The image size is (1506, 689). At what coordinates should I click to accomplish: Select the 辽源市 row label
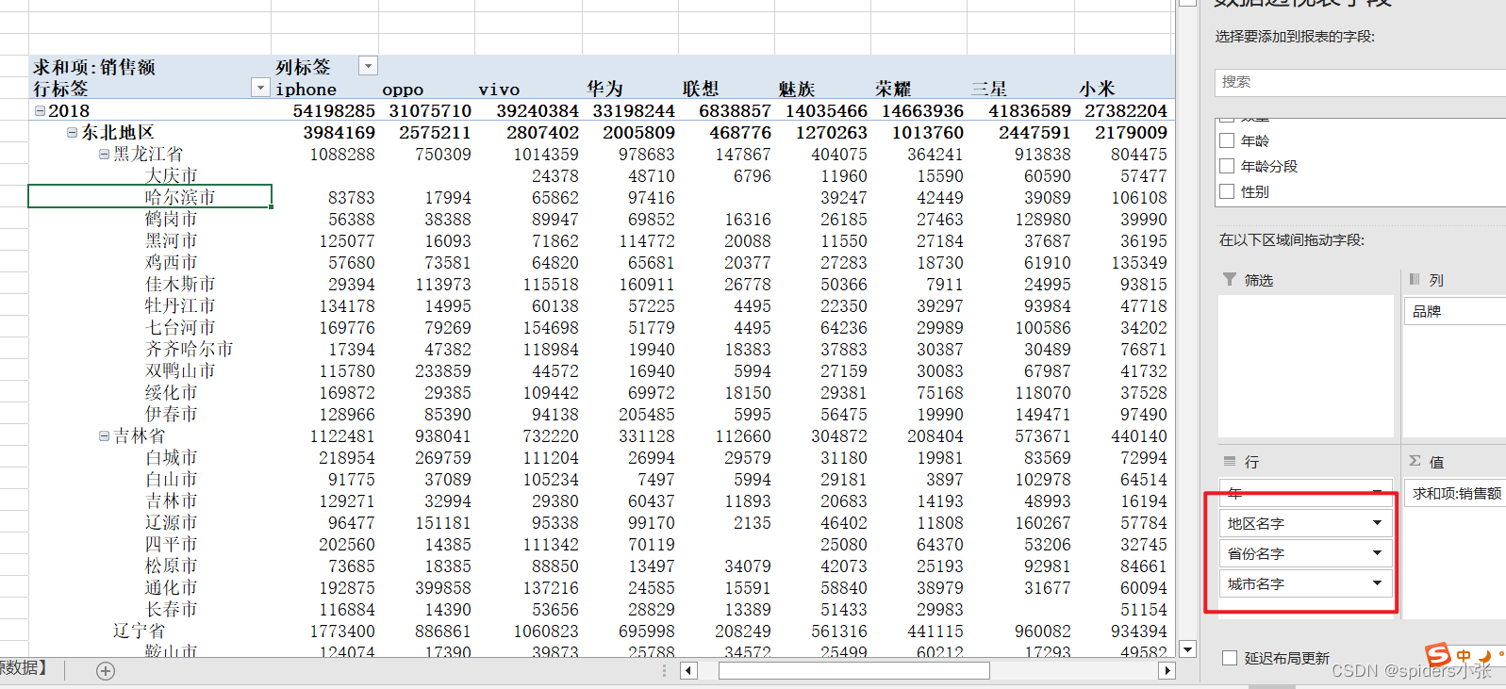pyautogui.click(x=172, y=522)
